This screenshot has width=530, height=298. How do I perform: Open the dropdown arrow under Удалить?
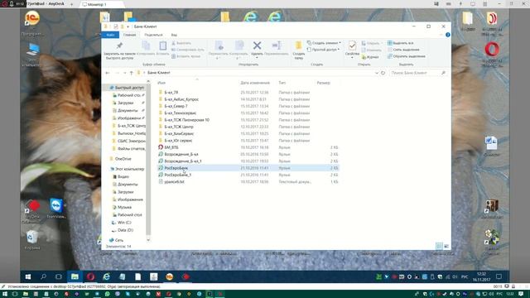(x=257, y=58)
